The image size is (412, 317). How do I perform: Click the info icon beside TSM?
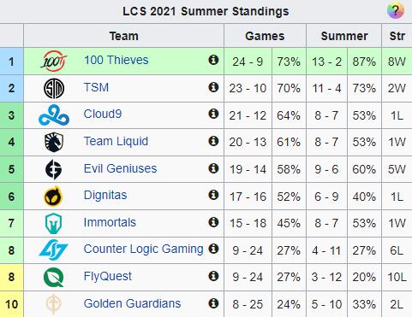pos(213,87)
